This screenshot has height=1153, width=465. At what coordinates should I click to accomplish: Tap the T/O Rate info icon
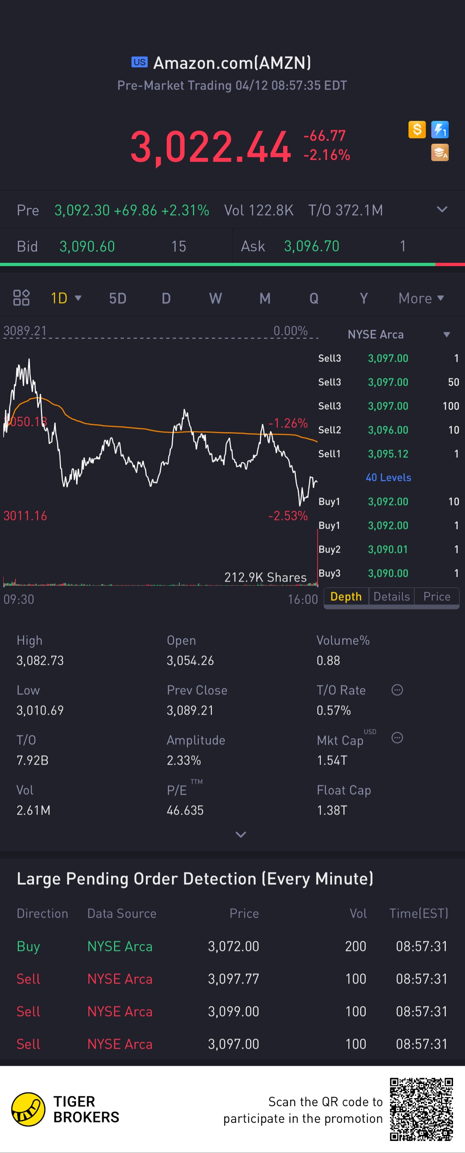click(397, 690)
